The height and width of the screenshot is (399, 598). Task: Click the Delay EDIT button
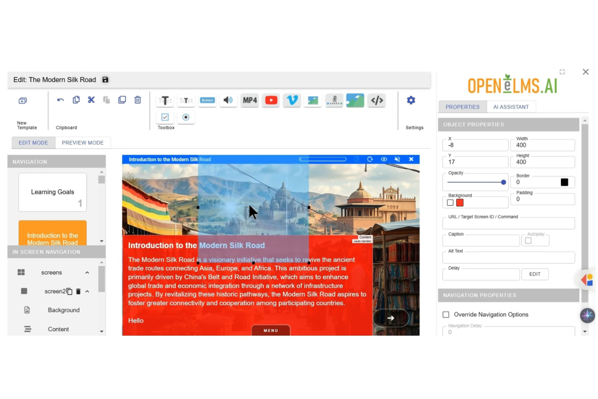coord(535,274)
